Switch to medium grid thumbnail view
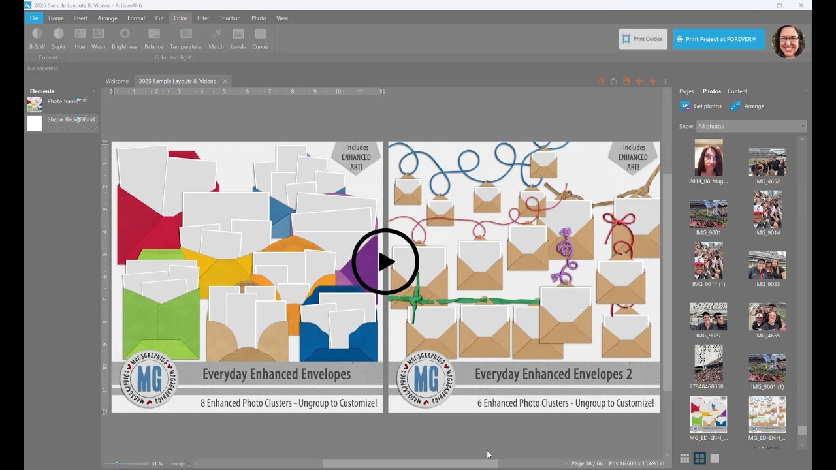 click(x=699, y=458)
